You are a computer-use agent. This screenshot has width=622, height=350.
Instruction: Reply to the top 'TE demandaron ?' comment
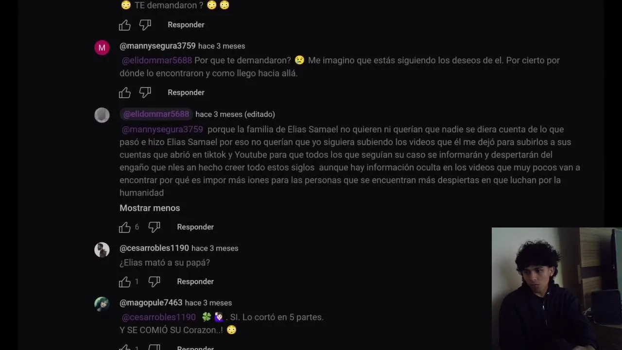[x=186, y=25]
